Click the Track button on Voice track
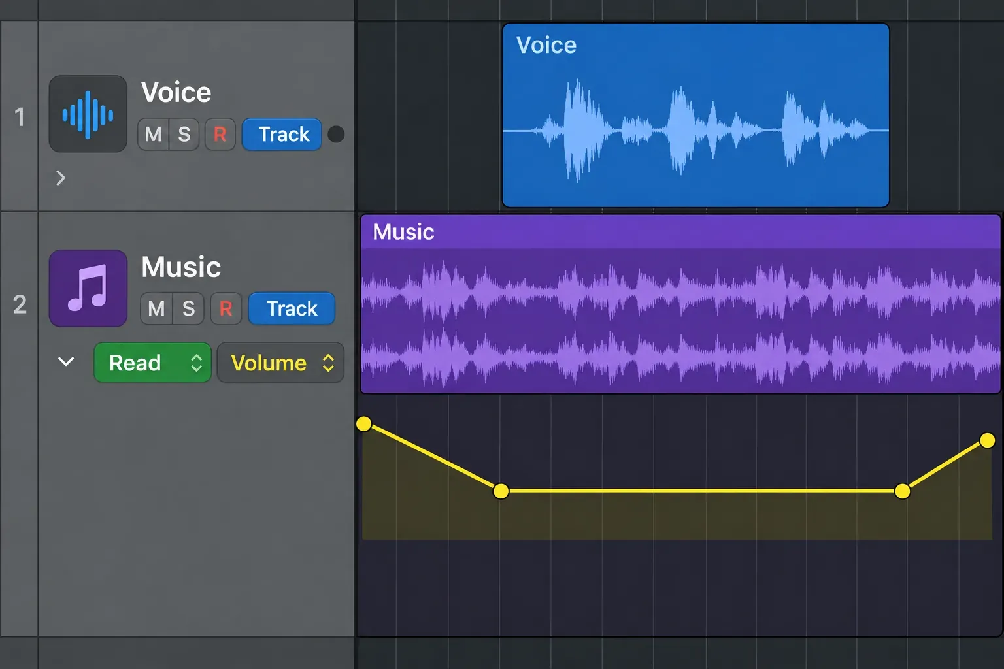1004x669 pixels. tap(282, 135)
